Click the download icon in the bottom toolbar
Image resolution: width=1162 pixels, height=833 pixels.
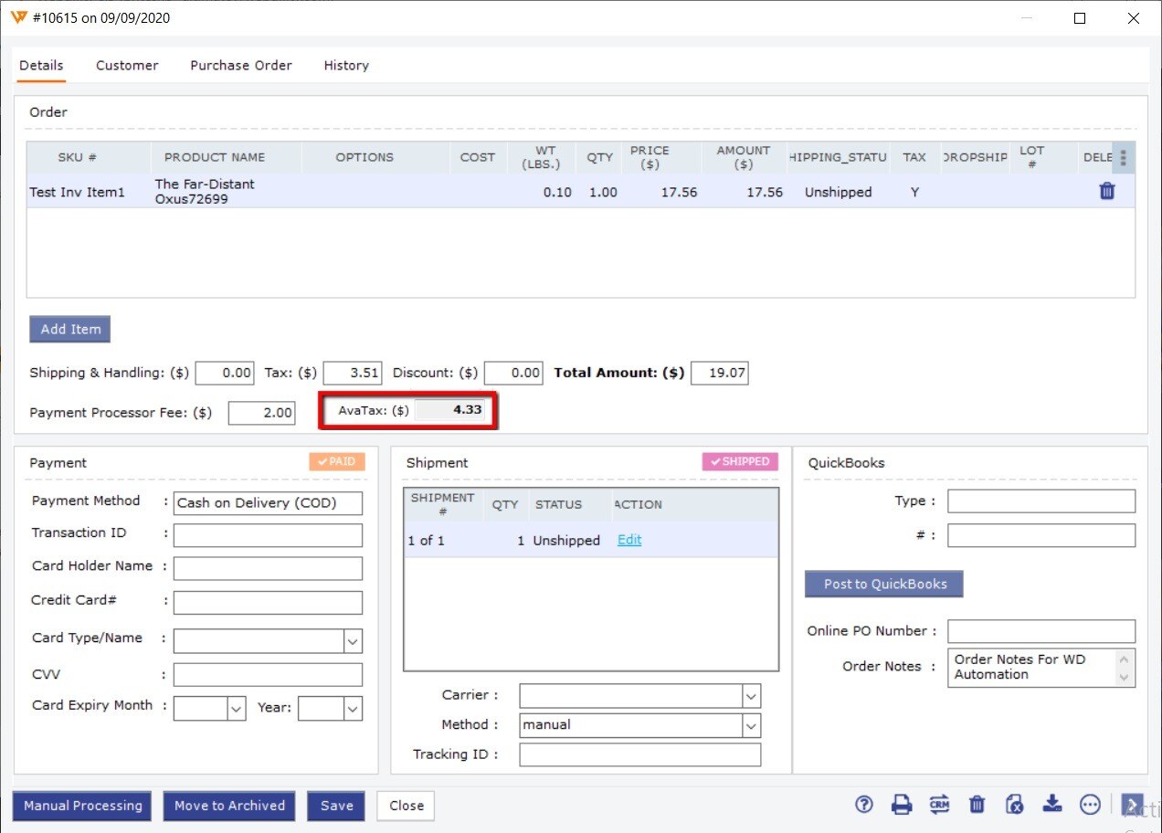click(x=1052, y=804)
